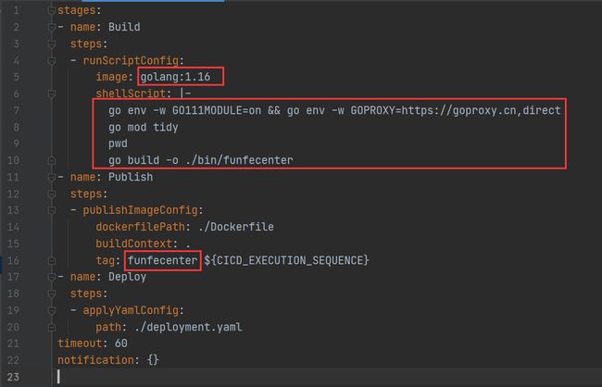The width and height of the screenshot is (602, 387).
Task: Fold the publishImageConfig block on line 13
Action: point(52,210)
